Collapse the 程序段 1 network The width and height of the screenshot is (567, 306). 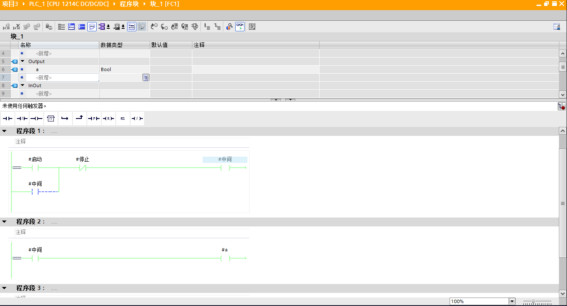[4, 131]
